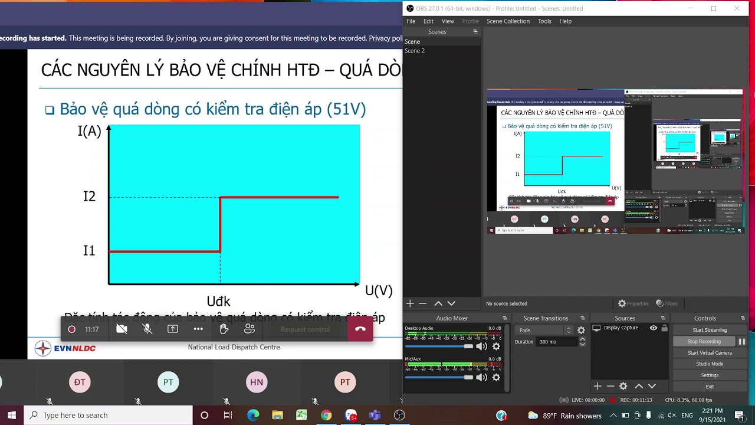Open Mic/Aux settings gear

click(496, 377)
